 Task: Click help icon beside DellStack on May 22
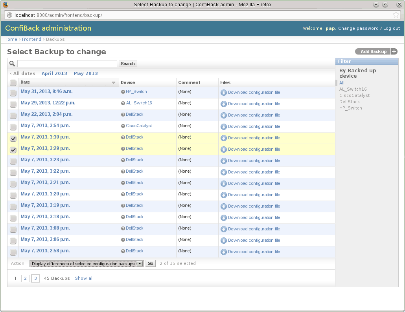tap(123, 115)
